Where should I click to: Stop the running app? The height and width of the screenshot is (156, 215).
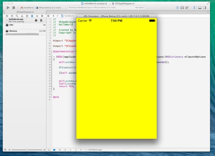(x=14, y=8)
